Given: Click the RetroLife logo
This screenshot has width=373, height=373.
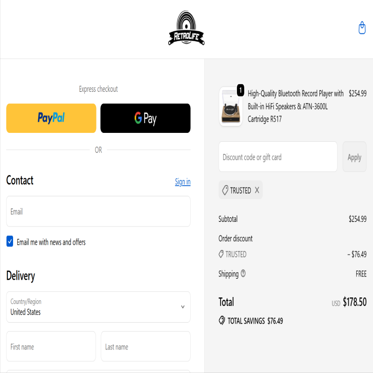Looking at the screenshot, I should click(186, 28).
